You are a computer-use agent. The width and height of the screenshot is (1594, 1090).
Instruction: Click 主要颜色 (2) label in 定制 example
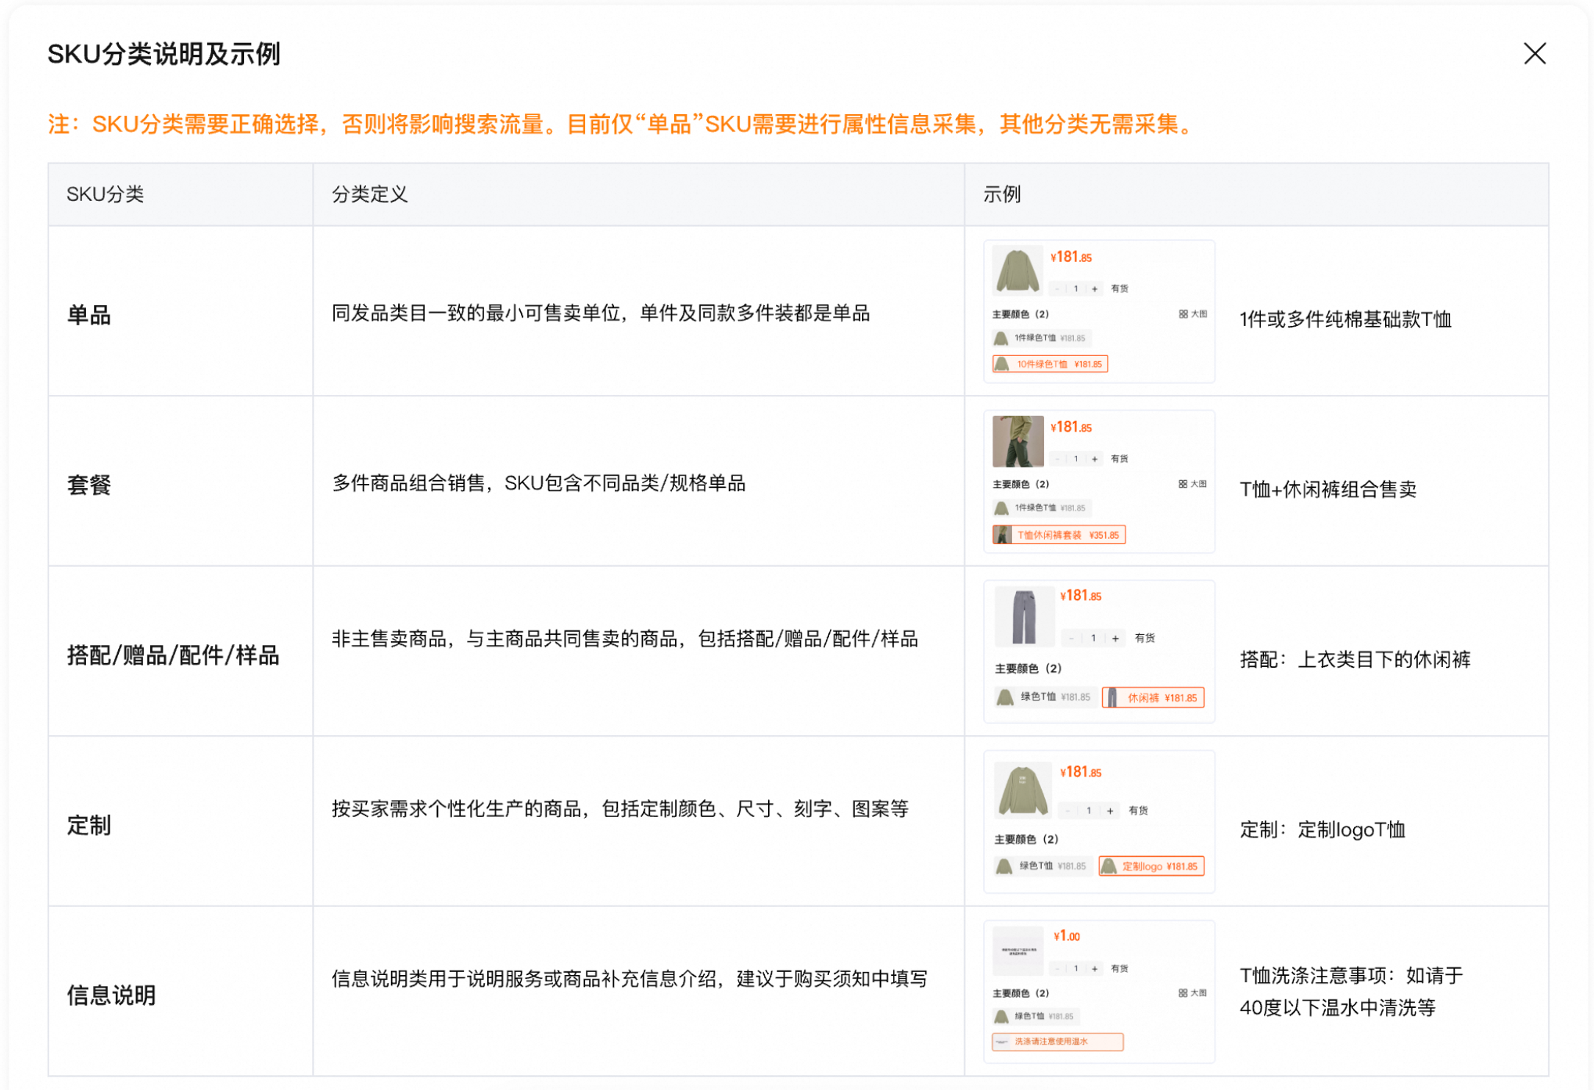[1026, 839]
